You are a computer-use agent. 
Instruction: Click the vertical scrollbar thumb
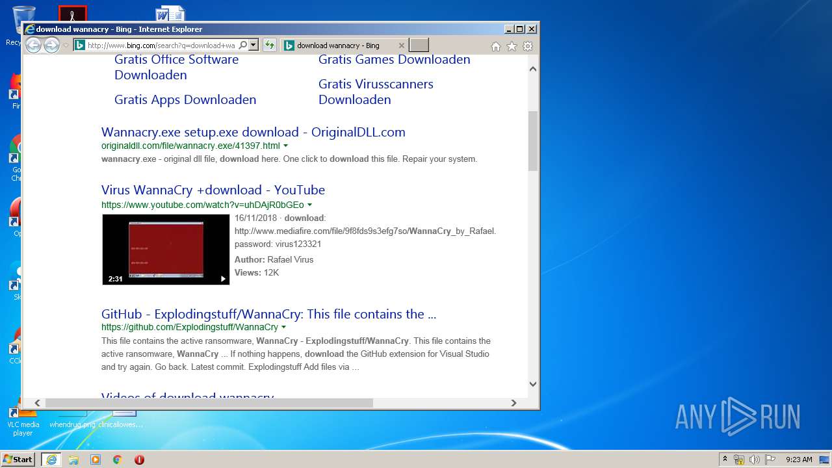533,141
